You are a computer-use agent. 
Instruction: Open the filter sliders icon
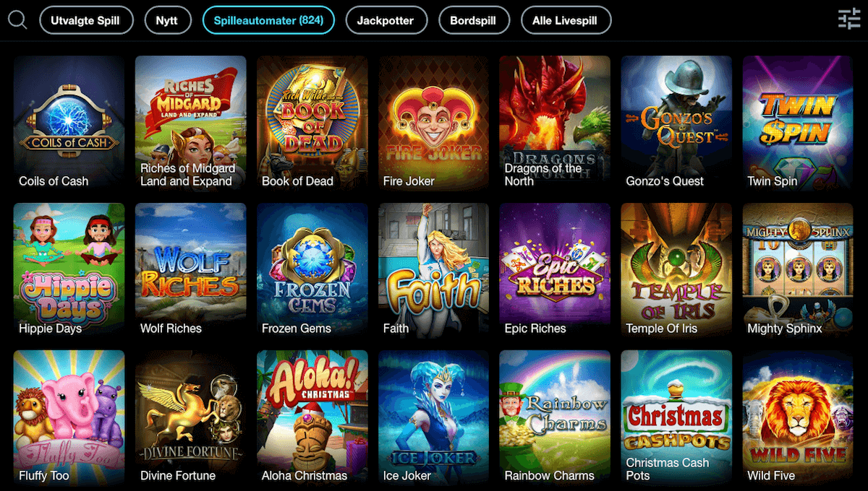click(x=849, y=19)
